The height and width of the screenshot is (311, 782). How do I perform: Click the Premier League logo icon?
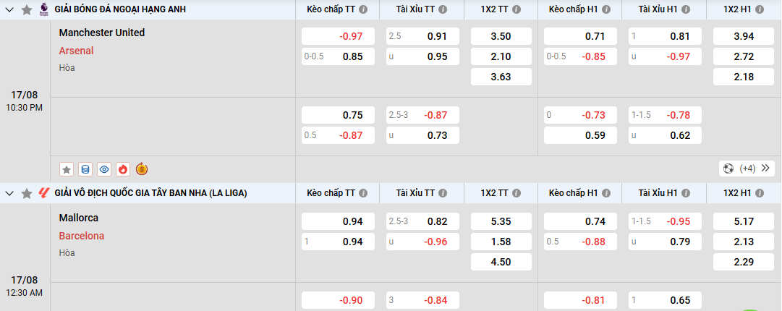point(44,9)
